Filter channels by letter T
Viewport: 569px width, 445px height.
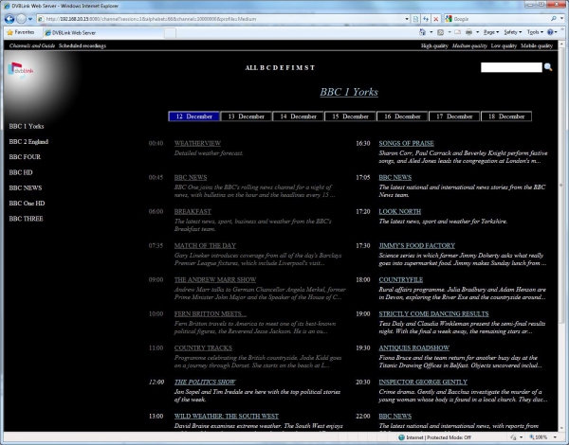coord(312,68)
